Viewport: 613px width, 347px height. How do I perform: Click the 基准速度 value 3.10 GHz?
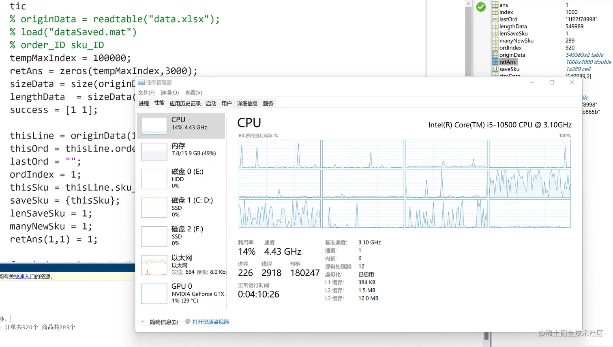(369, 243)
